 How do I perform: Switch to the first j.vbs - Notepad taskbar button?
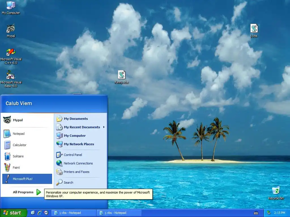coord(73,213)
